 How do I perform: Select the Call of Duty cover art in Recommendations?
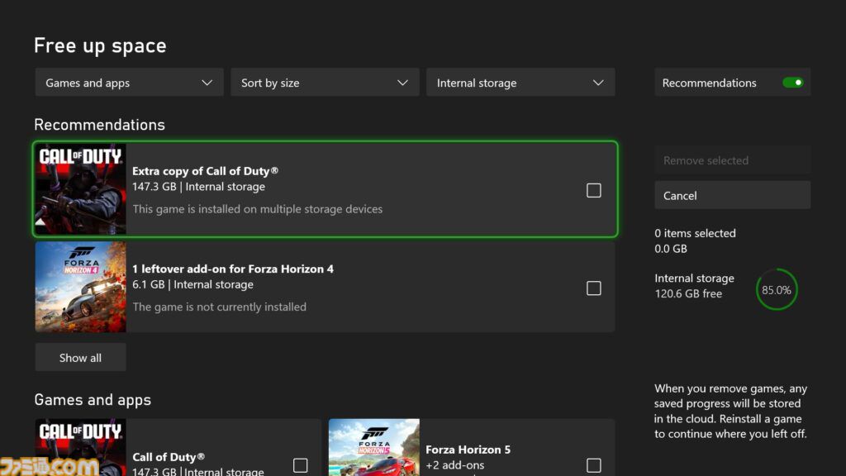coord(80,189)
